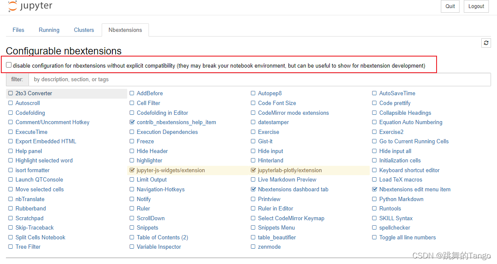Select the Select CodeMirror Keymap extension
This screenshot has height=264, width=497.
tap(291, 218)
